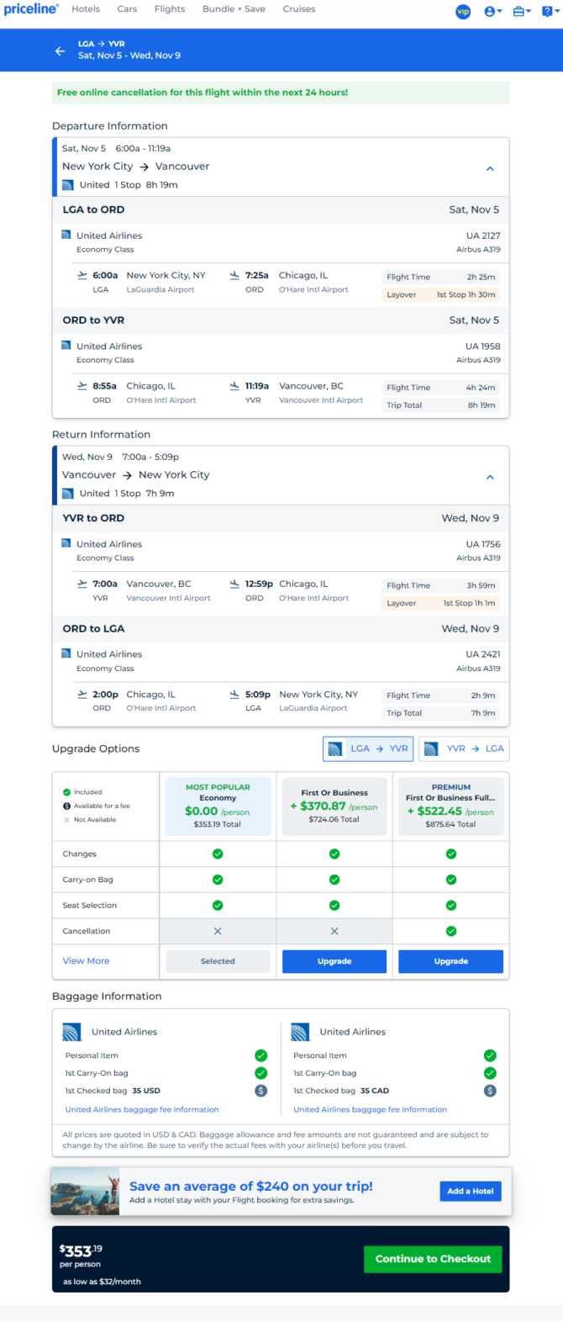Click the 35 USD checked bag fee icon
The width and height of the screenshot is (563, 1322).
coord(260,1091)
